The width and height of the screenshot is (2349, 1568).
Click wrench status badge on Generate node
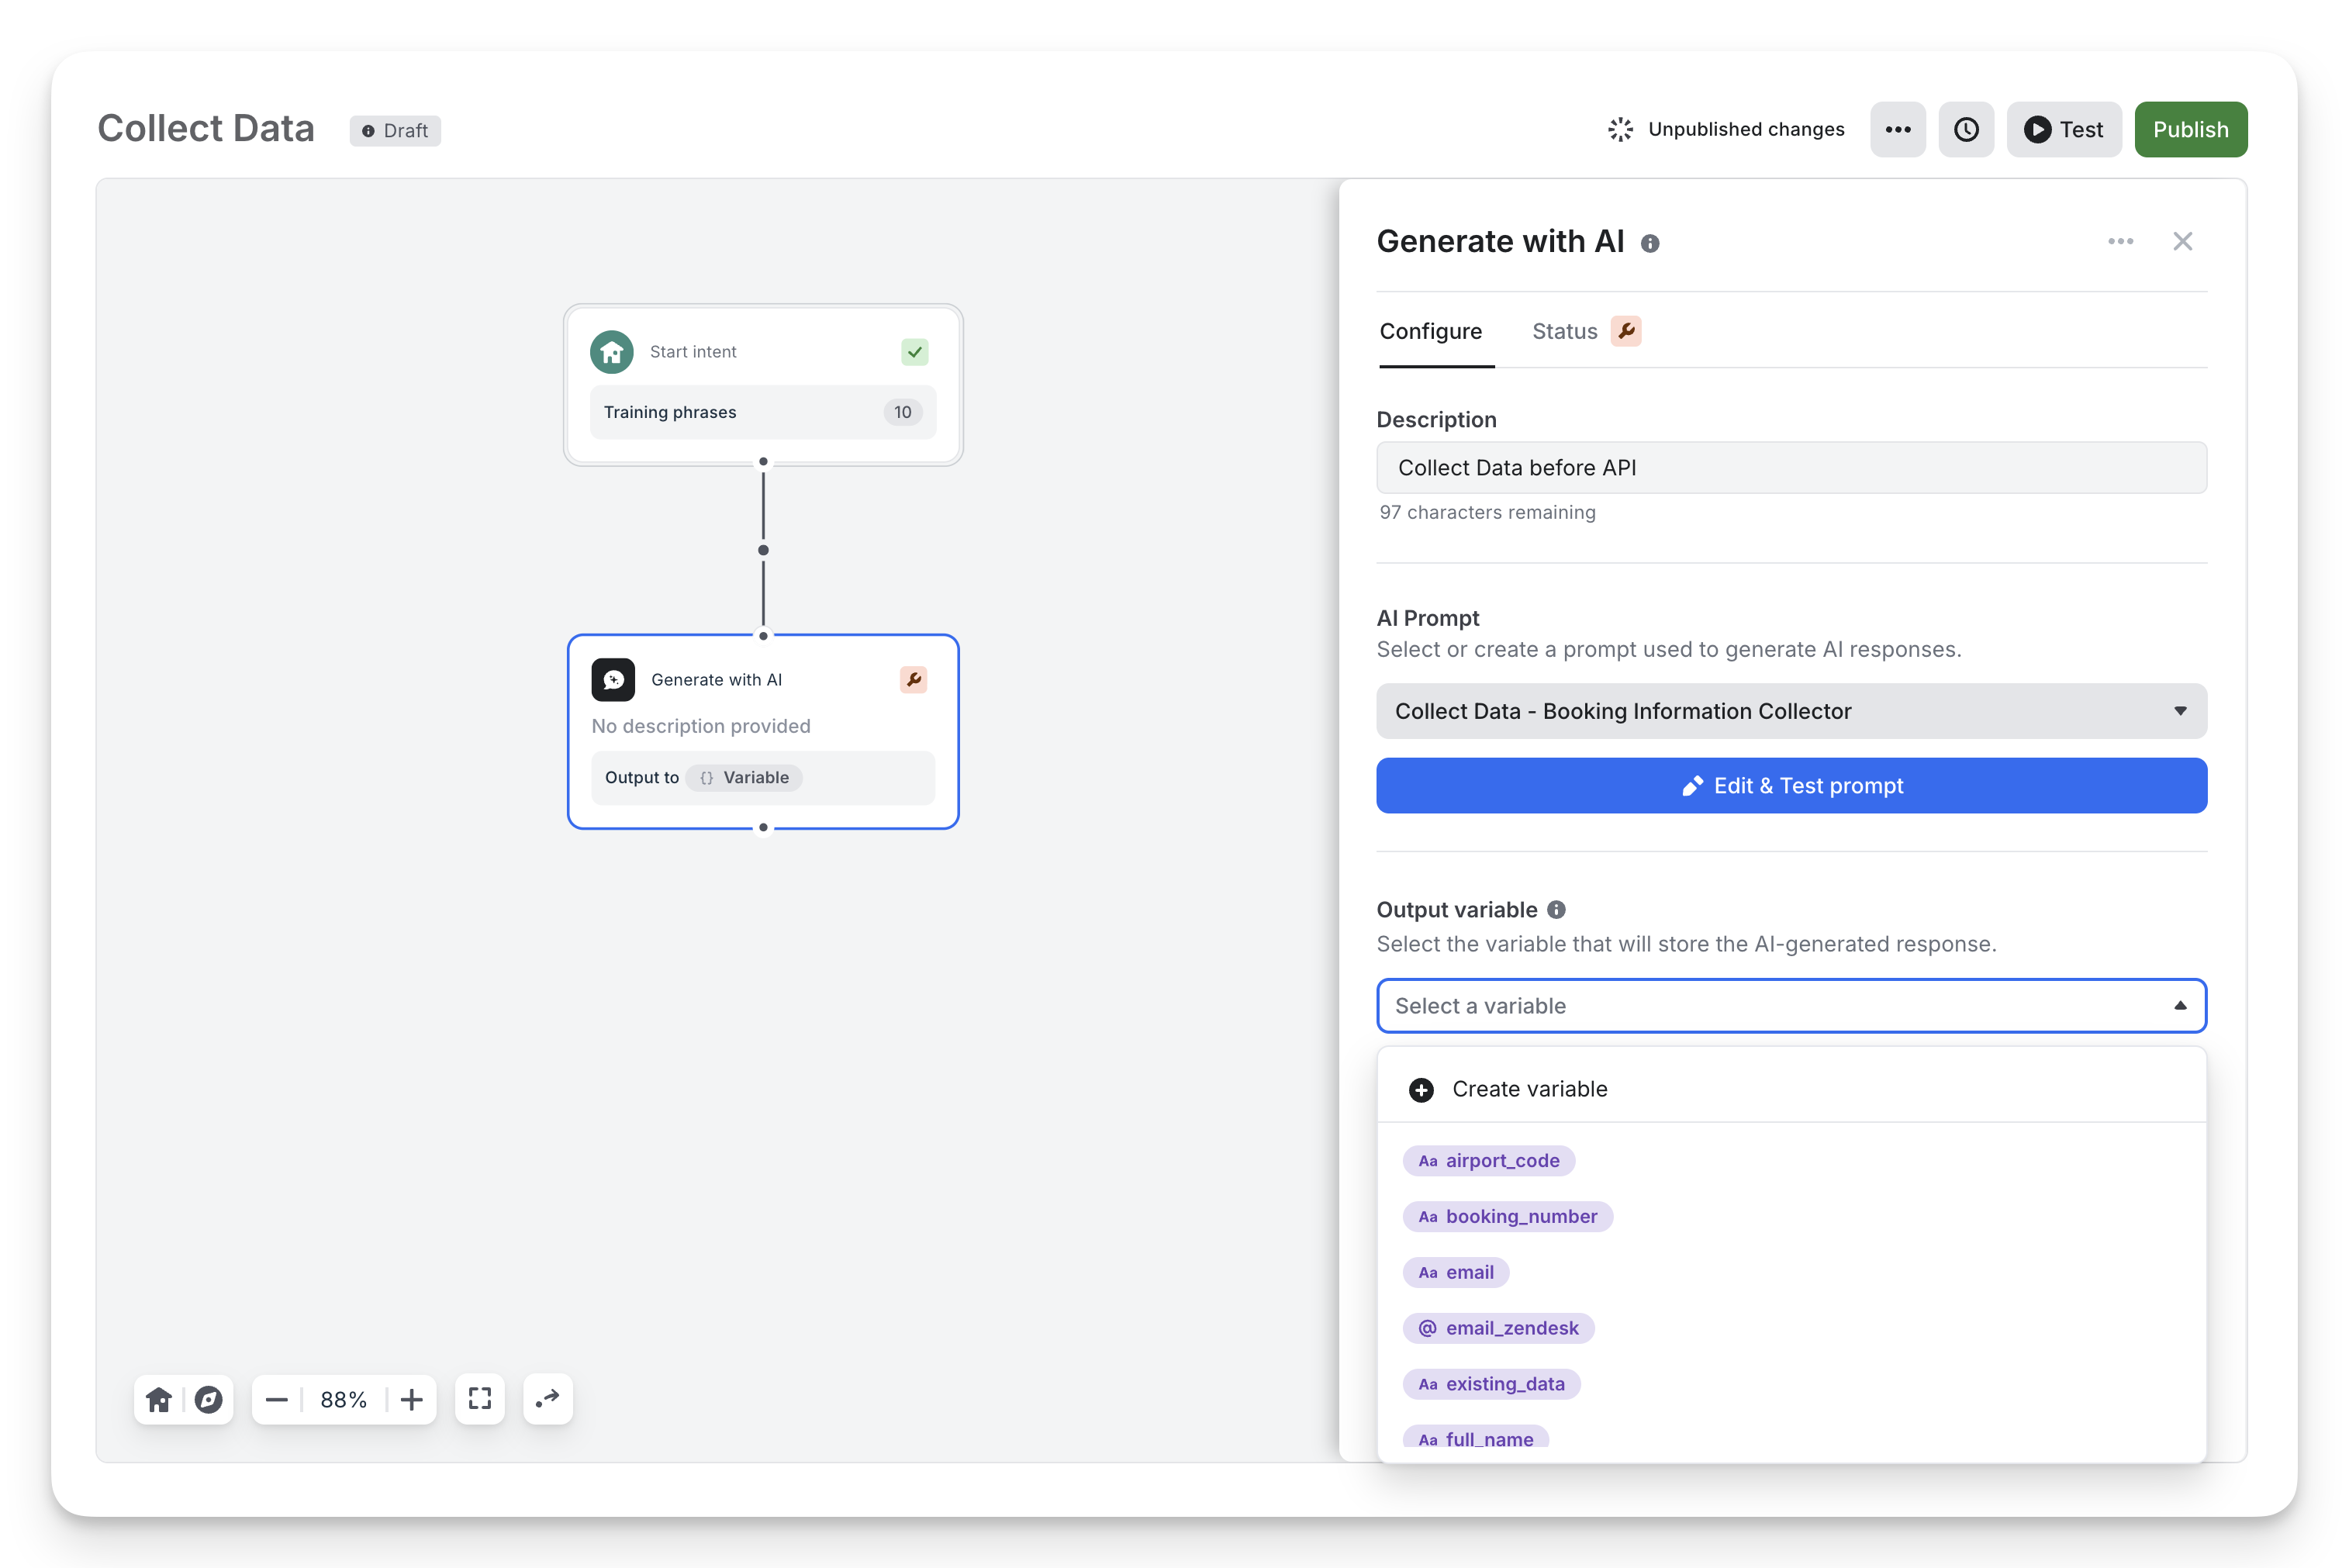913,680
